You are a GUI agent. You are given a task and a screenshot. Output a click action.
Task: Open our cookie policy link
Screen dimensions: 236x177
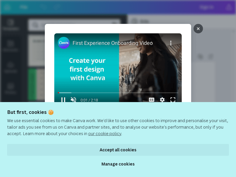tap(105, 134)
